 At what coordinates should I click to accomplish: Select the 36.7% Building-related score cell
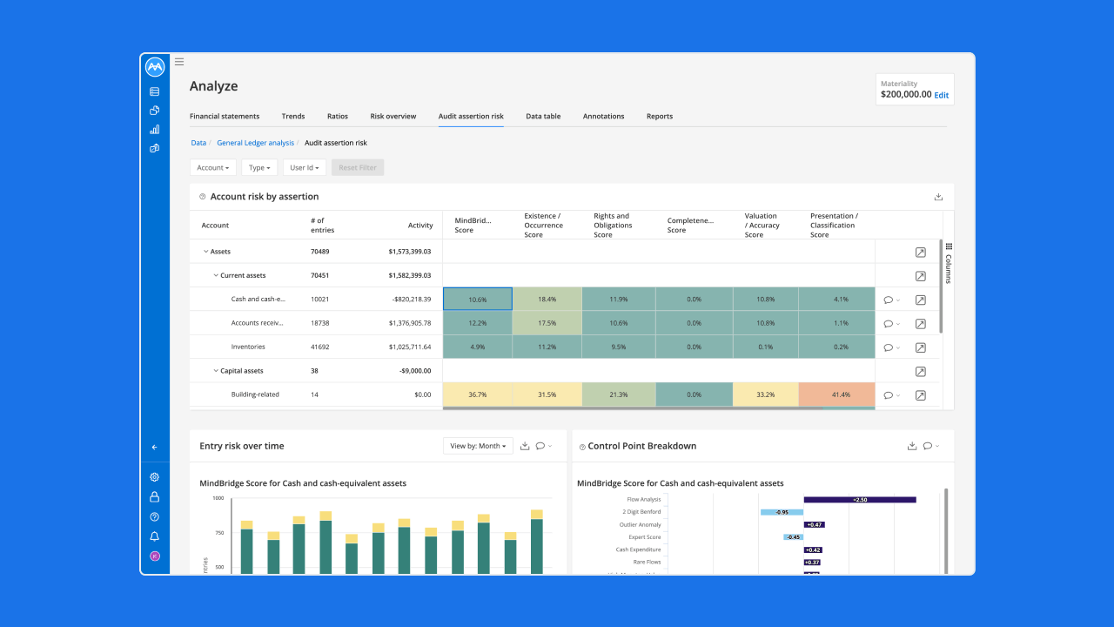tap(478, 395)
